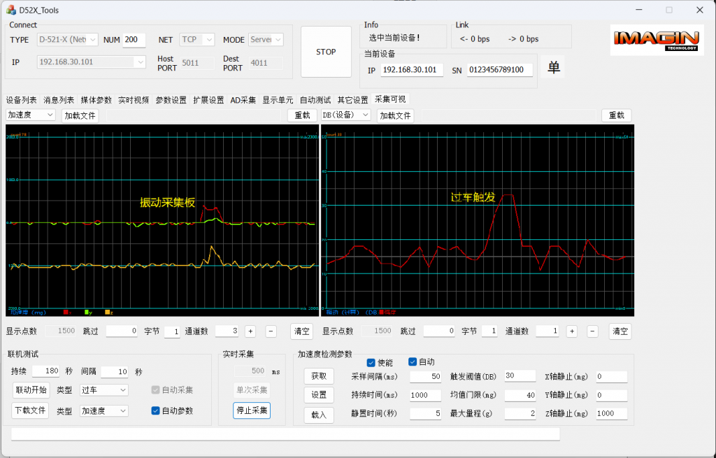Click the D52X_Tools app icon in title bar

tap(10, 10)
